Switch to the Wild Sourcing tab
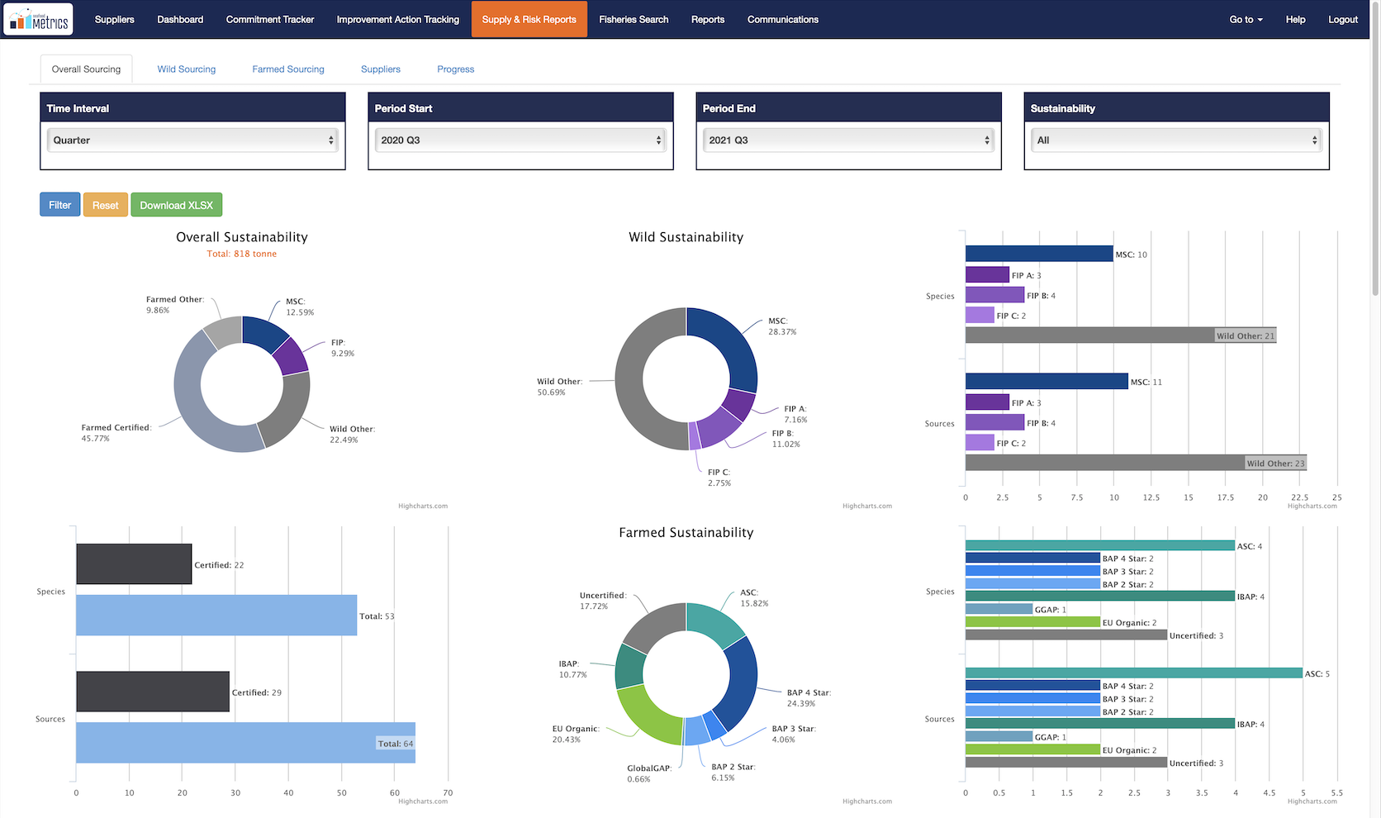The image size is (1381, 818). [x=187, y=69]
